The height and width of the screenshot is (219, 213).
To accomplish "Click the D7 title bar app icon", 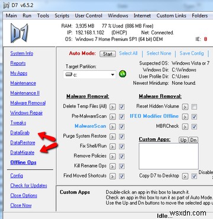I will pyautogui.click(x=7, y=5).
